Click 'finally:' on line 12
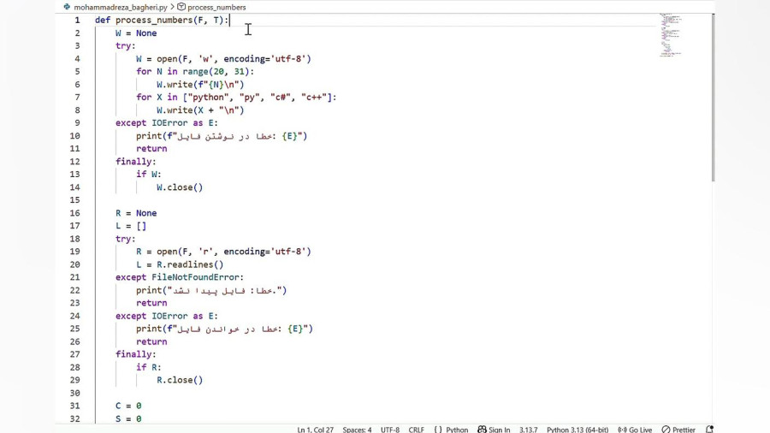The image size is (770, 433). [135, 162]
